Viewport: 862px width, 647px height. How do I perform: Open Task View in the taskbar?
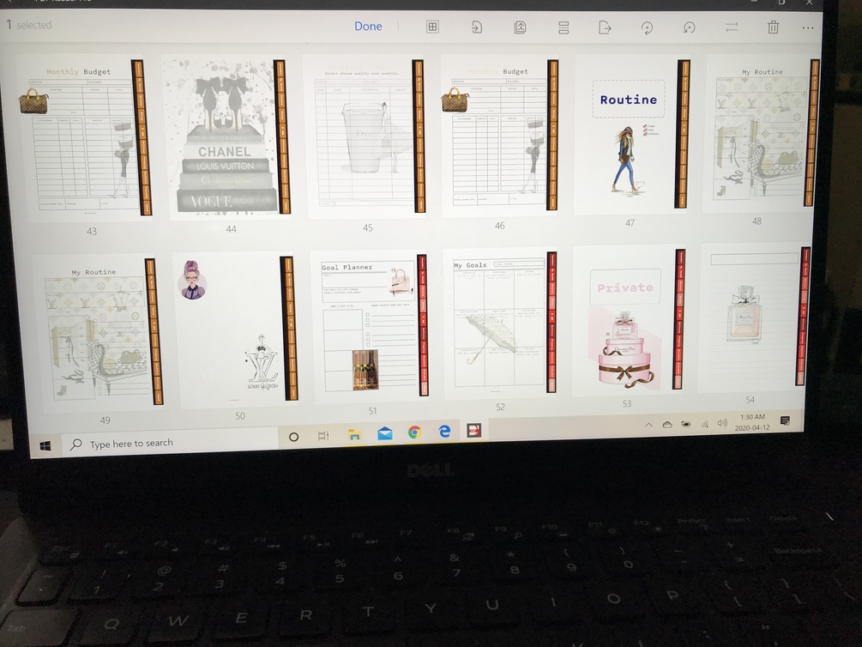pyautogui.click(x=323, y=436)
